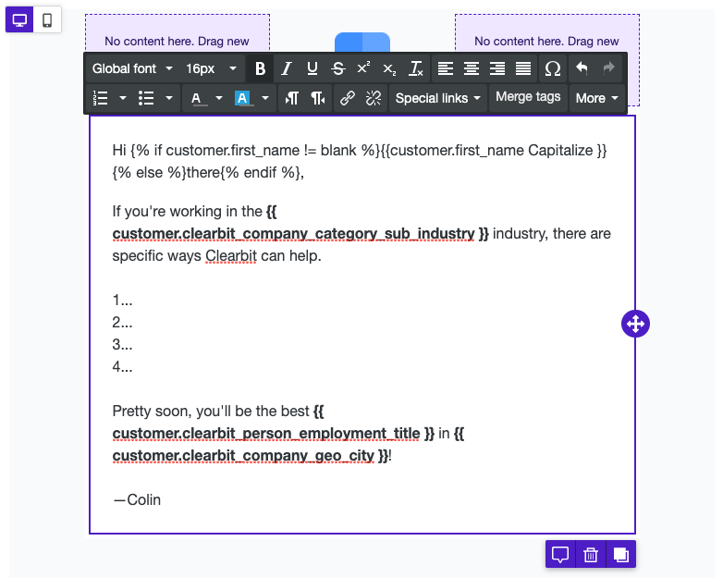Duplicate the text block
Viewport: 723px width, 578px height.
coord(621,554)
